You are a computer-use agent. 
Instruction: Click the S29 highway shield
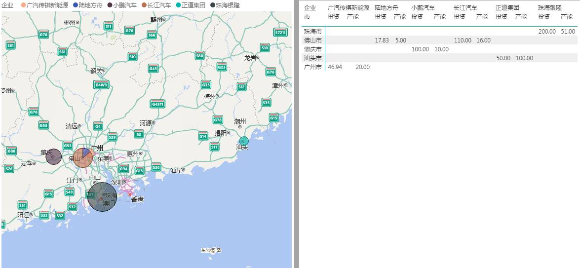(113, 137)
